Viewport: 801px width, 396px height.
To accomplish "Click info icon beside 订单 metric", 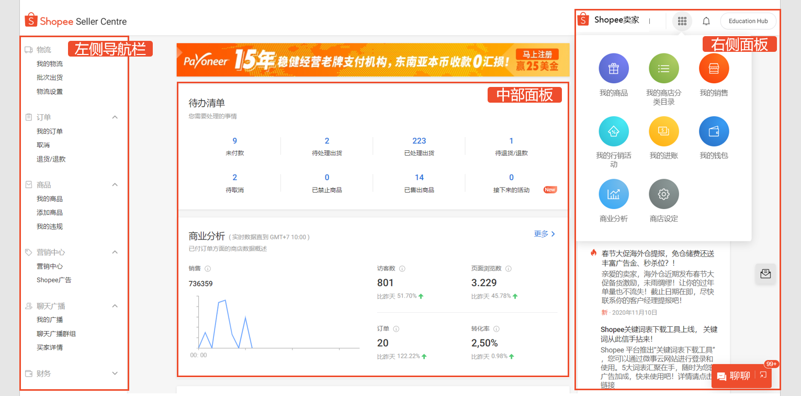I will 396,329.
